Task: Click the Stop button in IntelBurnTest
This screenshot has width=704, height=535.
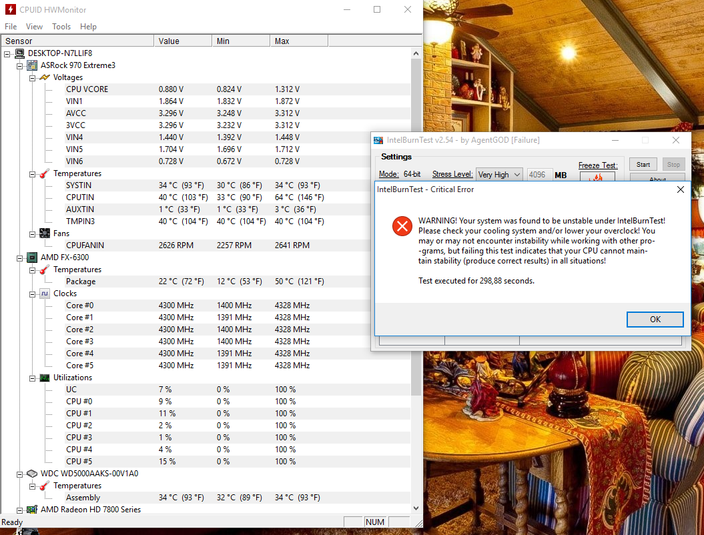Action: coord(673,164)
